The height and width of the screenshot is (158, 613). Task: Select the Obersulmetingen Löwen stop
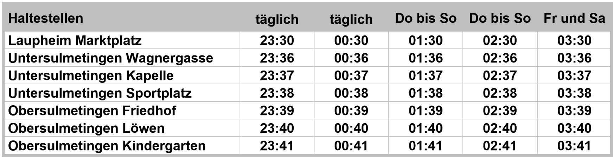pos(86,128)
